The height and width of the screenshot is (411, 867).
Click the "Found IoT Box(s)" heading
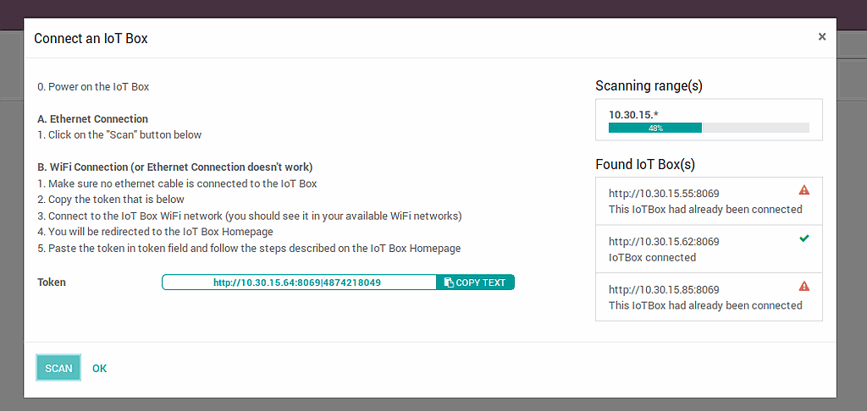(645, 164)
